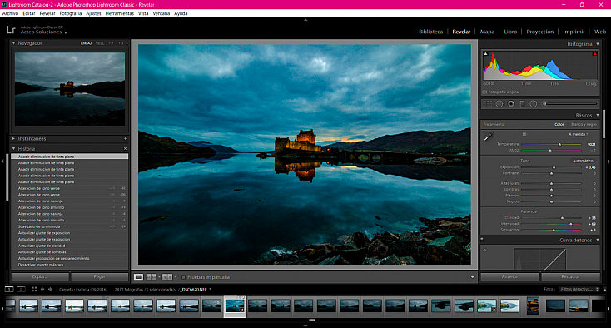Image resolution: width=611 pixels, height=328 pixels.
Task: Expand the Instantáneas panel
Action: 13,138
